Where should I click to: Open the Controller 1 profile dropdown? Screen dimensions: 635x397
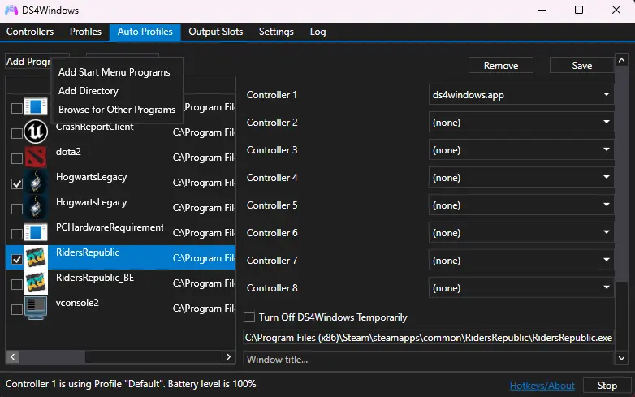tap(521, 95)
